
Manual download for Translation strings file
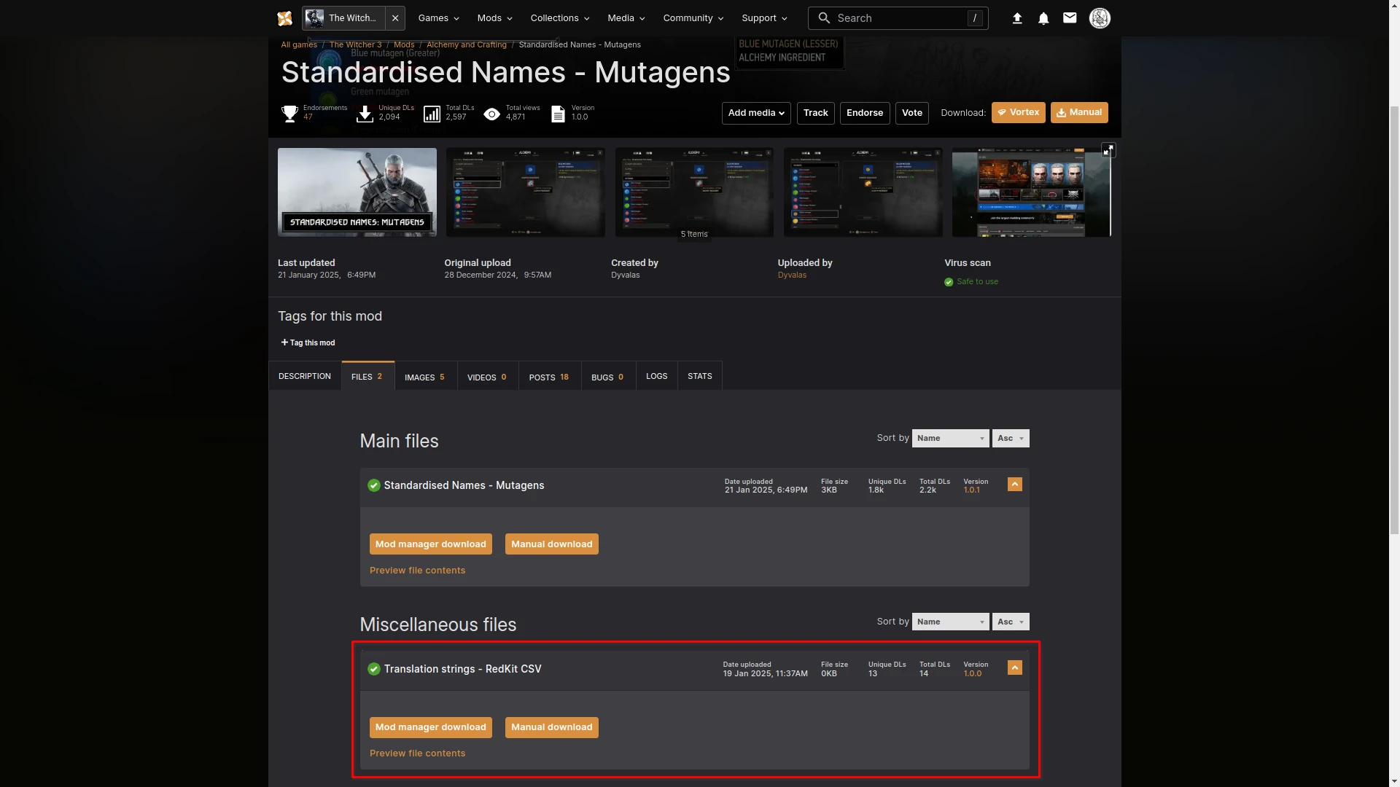[x=552, y=727]
